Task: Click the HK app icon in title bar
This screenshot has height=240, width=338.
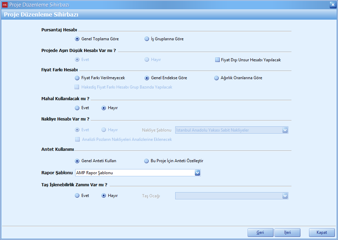Action: pos(4,4)
